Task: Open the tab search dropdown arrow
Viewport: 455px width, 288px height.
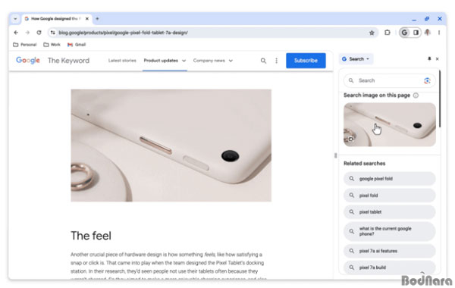Action: [15, 19]
